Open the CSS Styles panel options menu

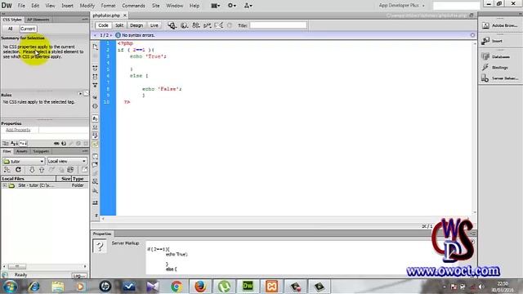85,20
